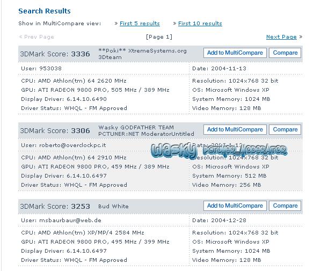Click Driver Status in the 3306 result
314x271 pixels.
74,185
